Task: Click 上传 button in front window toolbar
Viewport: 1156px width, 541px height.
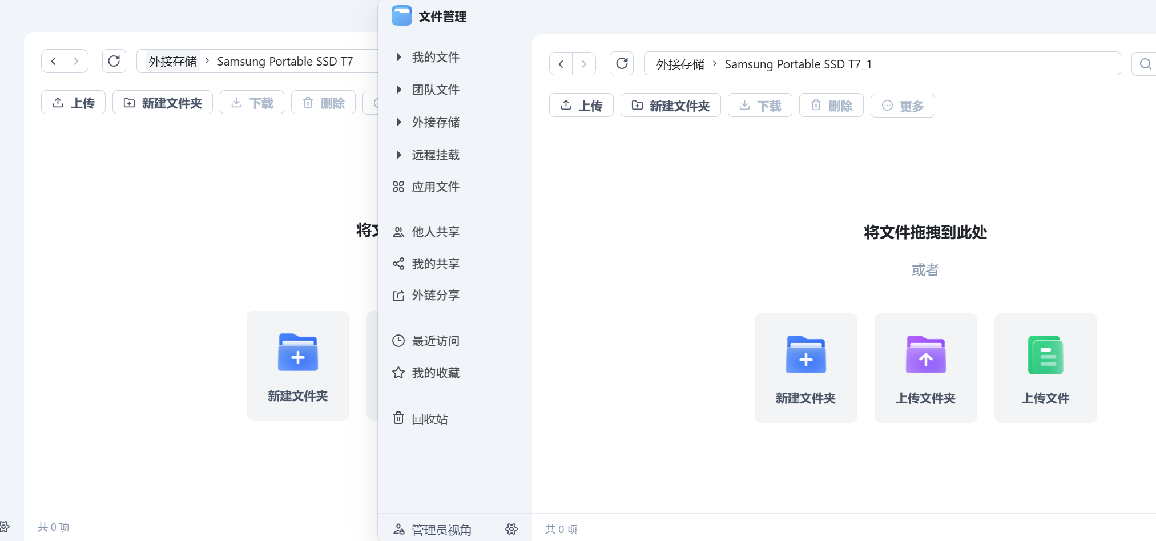Action: pyautogui.click(x=581, y=106)
